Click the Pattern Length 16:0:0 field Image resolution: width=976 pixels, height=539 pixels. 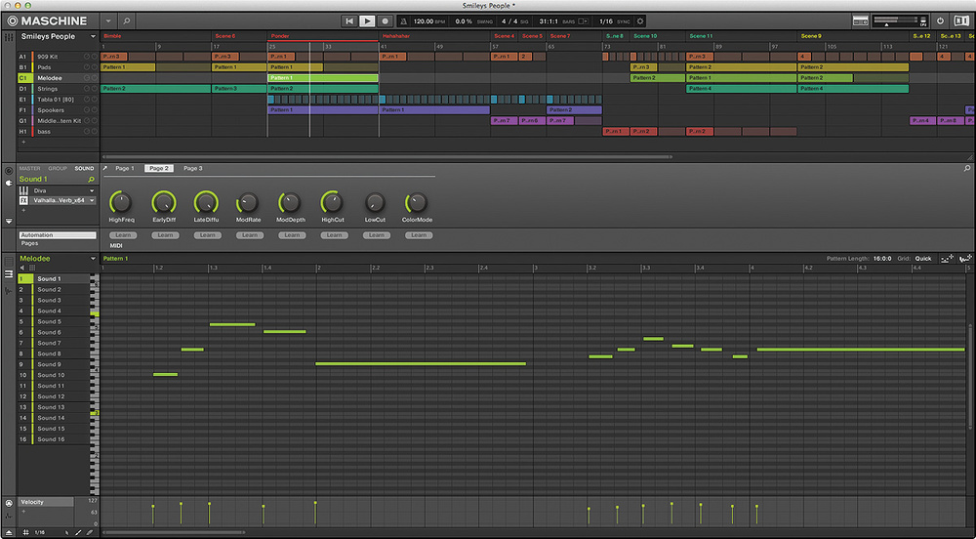point(882,259)
